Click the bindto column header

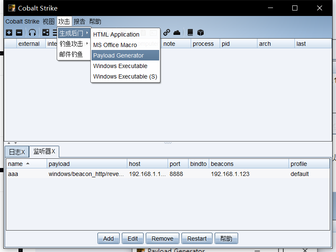(199, 164)
